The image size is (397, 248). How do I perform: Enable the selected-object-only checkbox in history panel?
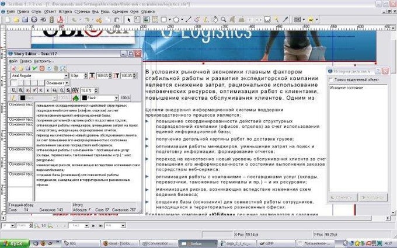[332, 79]
